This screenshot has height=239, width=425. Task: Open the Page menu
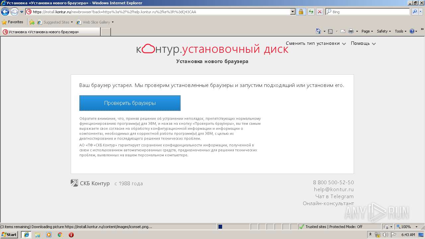(x=367, y=31)
